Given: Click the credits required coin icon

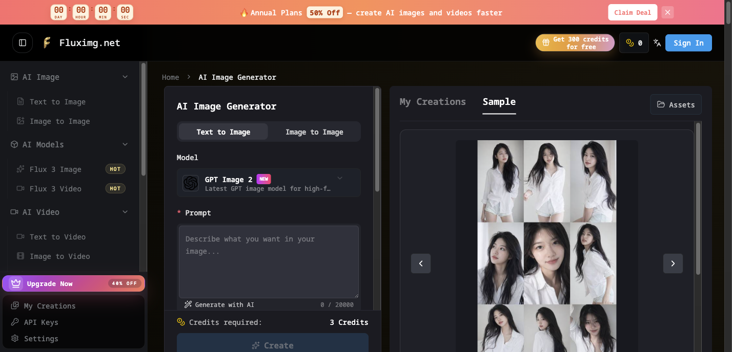Looking at the screenshot, I should (180, 322).
